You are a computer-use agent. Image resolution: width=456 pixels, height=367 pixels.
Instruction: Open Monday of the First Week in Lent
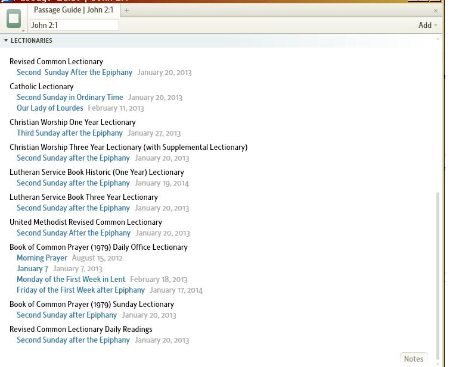(71, 279)
